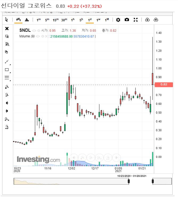Screen dimensions: 178x199
Task: Click the right handle of range slider
Action: 153,181
